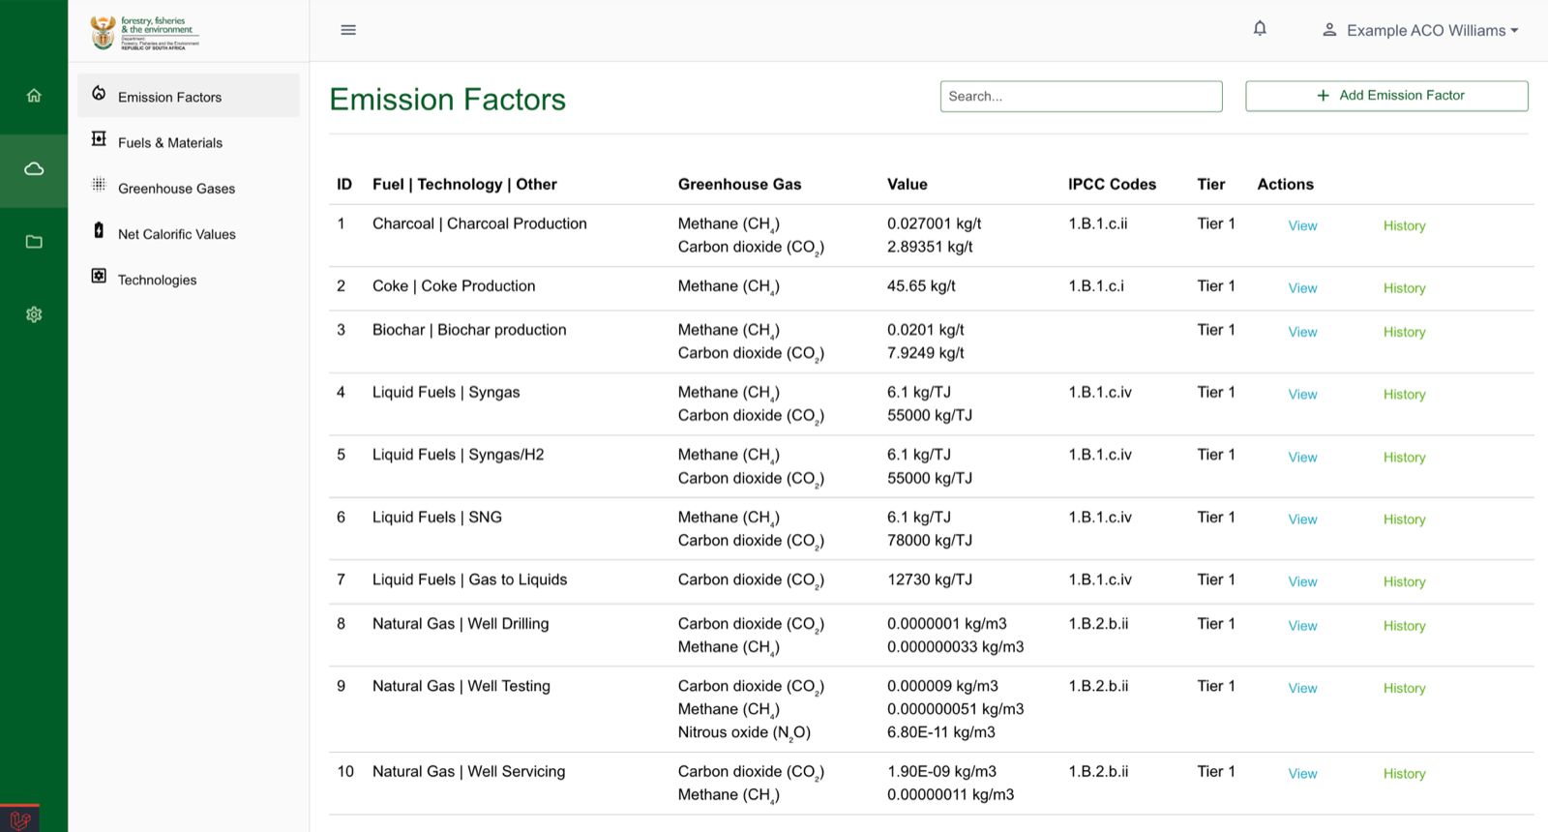Open the notifications bell

pos(1260,29)
